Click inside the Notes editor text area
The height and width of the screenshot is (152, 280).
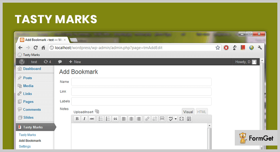(139, 136)
